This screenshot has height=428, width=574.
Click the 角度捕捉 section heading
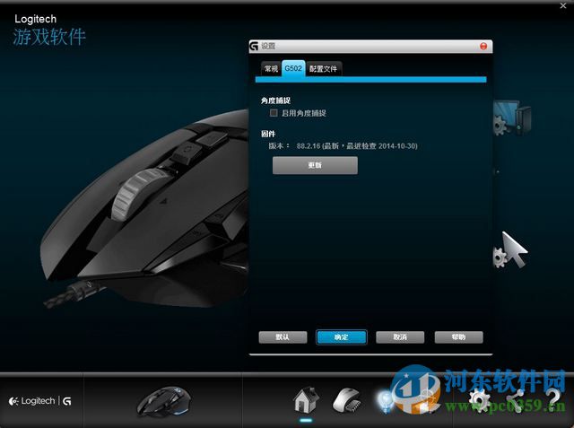275,100
